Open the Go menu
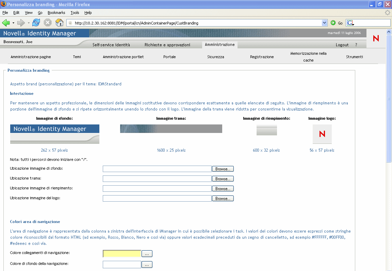The image size is (392, 271). (40, 13)
